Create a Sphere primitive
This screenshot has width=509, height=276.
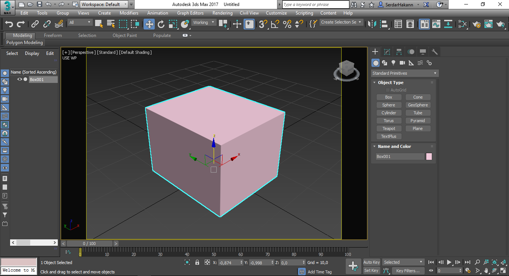tap(389, 105)
